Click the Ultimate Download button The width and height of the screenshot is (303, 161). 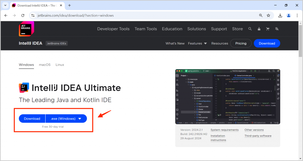32,118
